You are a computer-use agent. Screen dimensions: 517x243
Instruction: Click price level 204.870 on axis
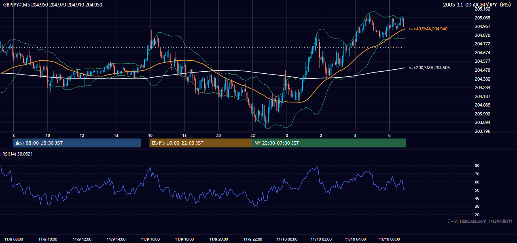click(x=482, y=35)
